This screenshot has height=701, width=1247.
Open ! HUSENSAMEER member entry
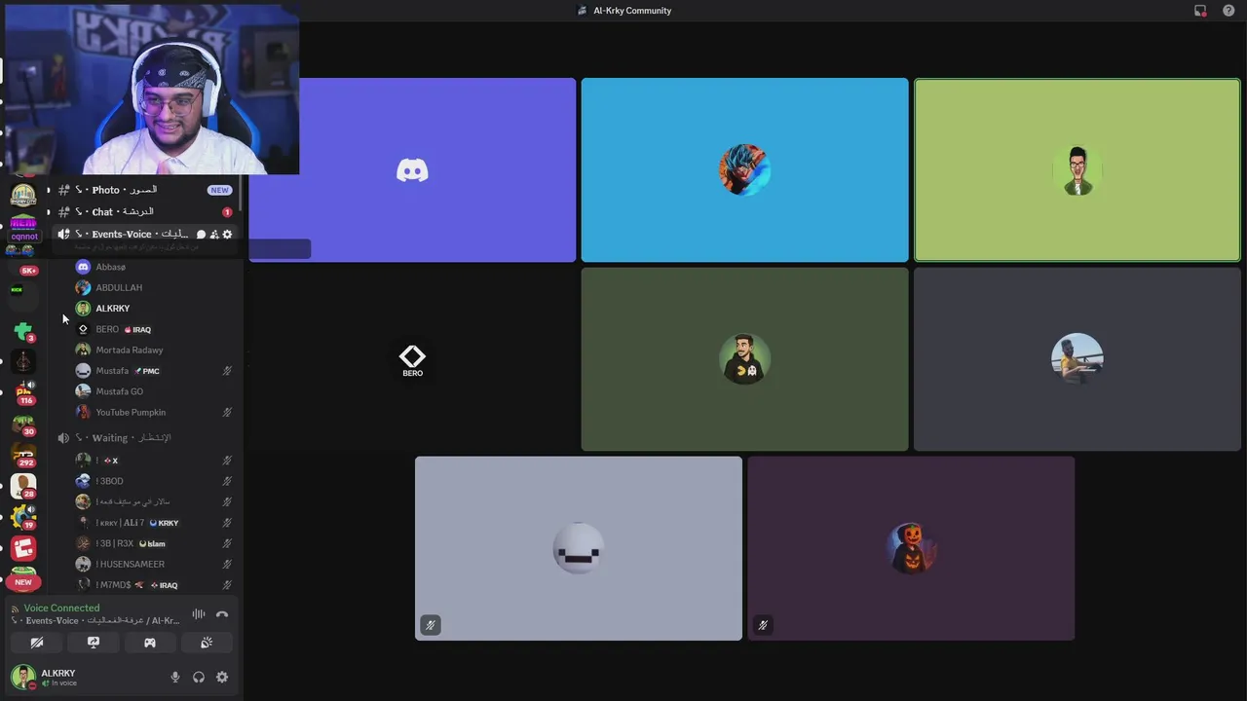[154, 565]
